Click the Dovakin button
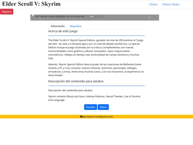Viewport: 193px width, 145px height. (x=90, y=107)
